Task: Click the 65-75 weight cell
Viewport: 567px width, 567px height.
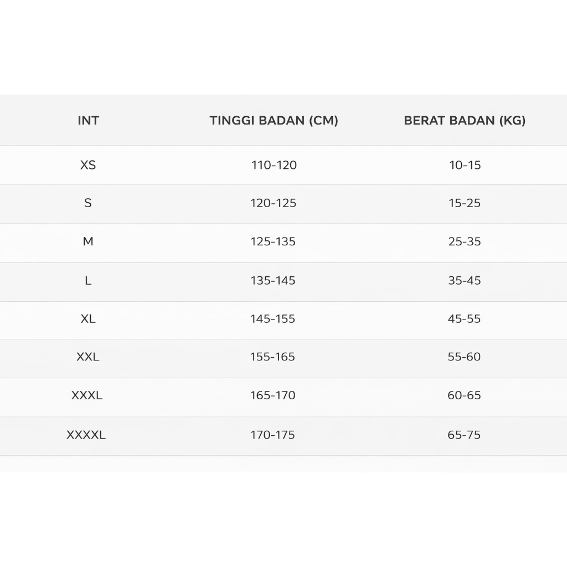Action: point(464,435)
